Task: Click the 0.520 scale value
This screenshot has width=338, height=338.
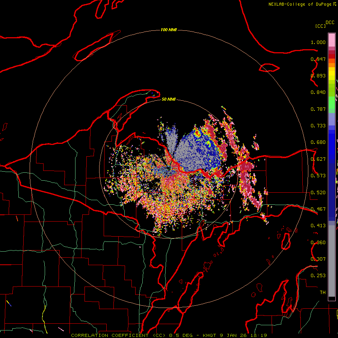Action: coord(318,193)
